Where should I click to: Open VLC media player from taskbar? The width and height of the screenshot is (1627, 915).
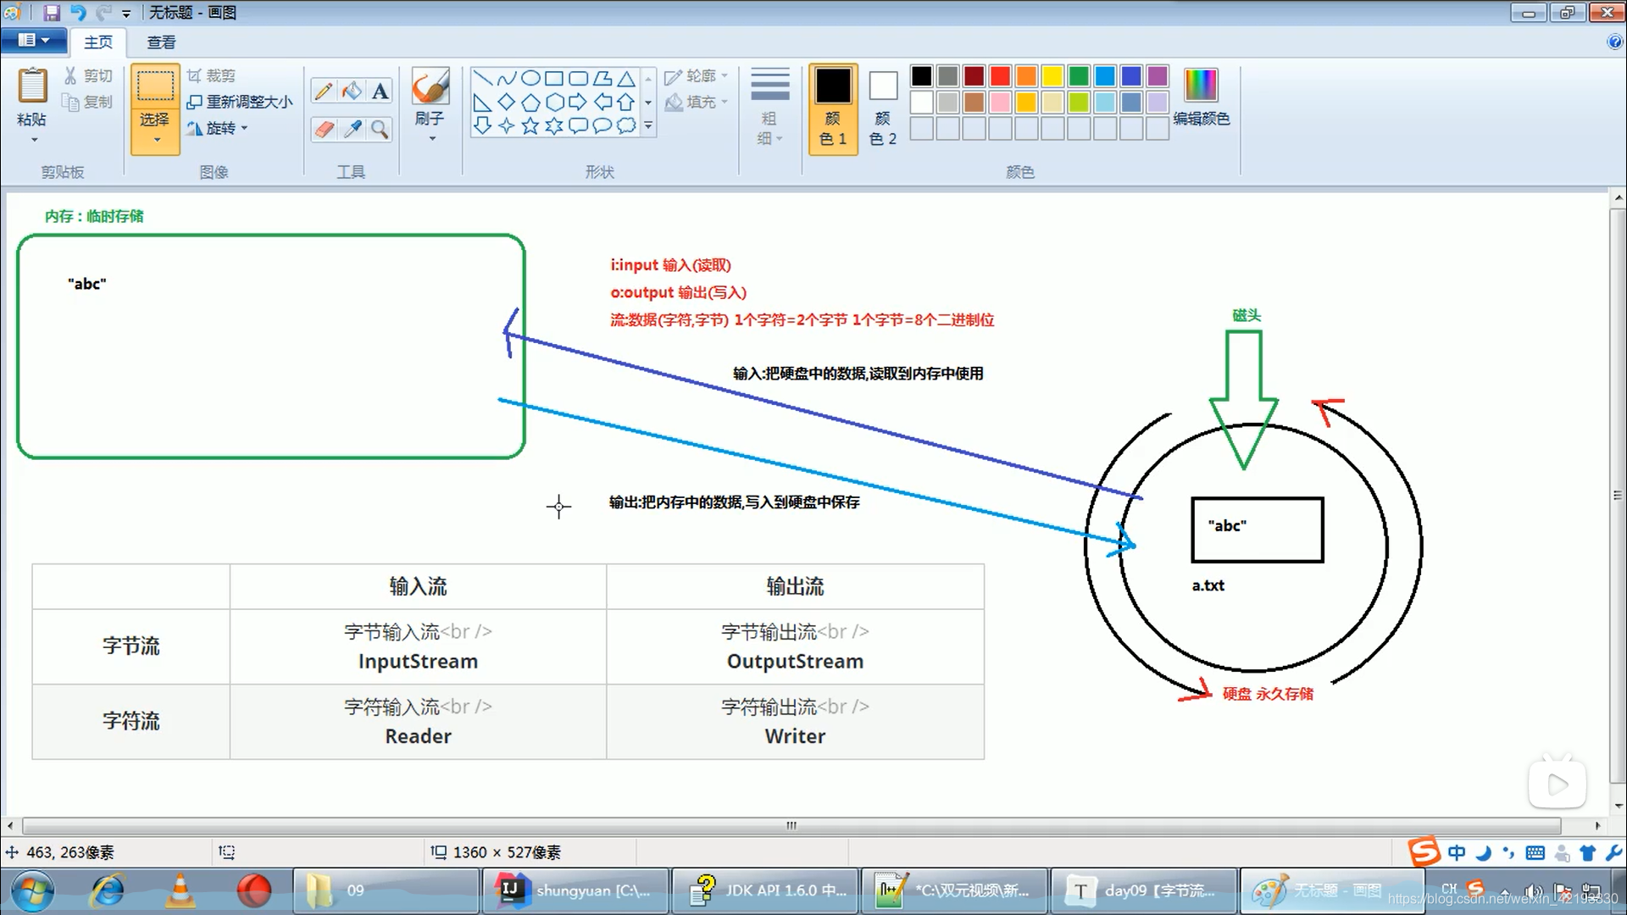coord(180,890)
